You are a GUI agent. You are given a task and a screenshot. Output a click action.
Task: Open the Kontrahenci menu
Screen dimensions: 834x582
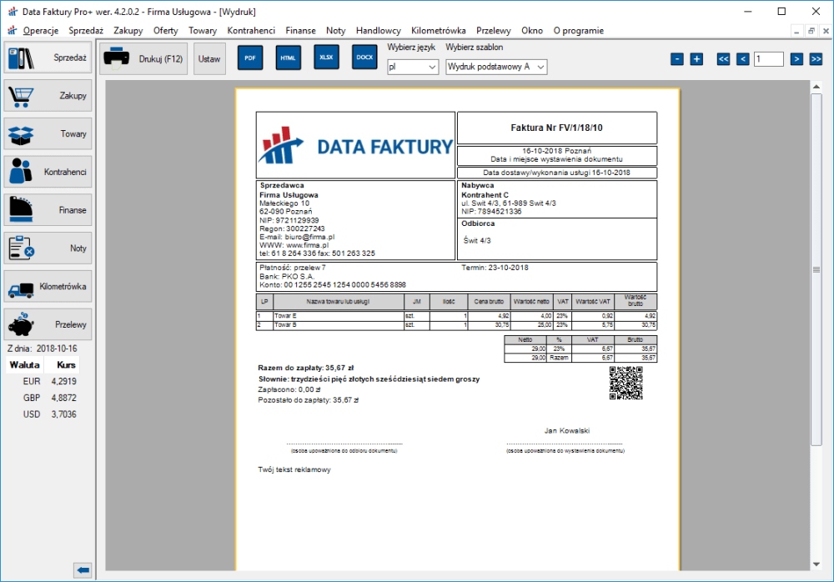click(251, 30)
